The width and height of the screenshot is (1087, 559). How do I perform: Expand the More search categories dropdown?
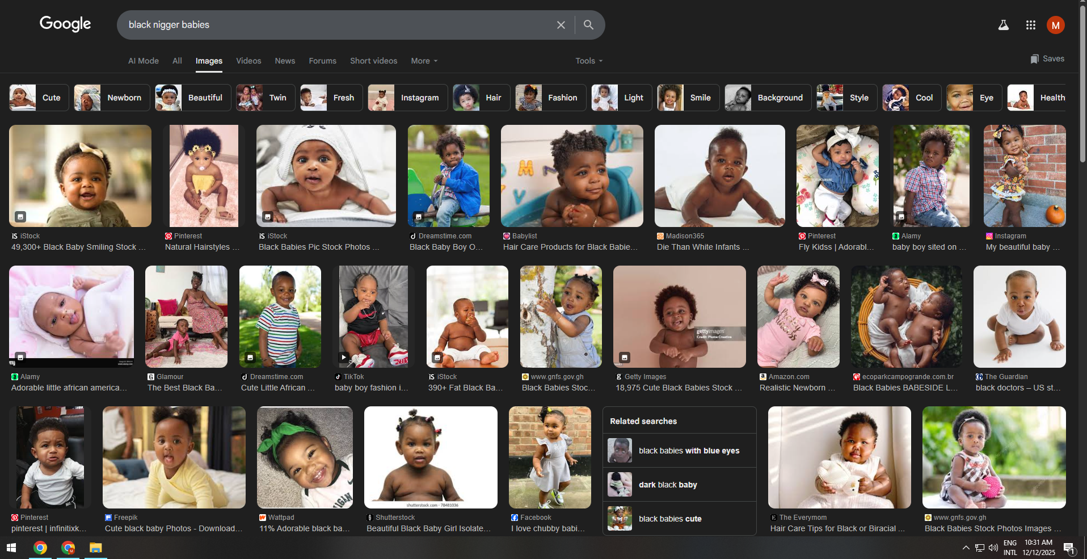[x=424, y=61]
